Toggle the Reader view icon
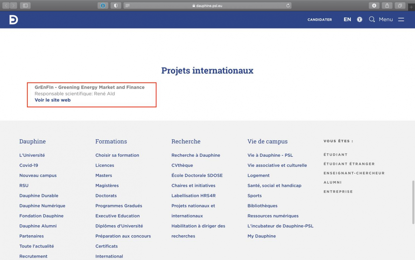The height and width of the screenshot is (260, 415). [127, 6]
